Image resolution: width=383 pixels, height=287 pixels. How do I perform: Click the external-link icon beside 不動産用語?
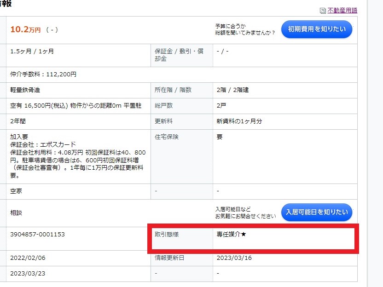point(323,11)
